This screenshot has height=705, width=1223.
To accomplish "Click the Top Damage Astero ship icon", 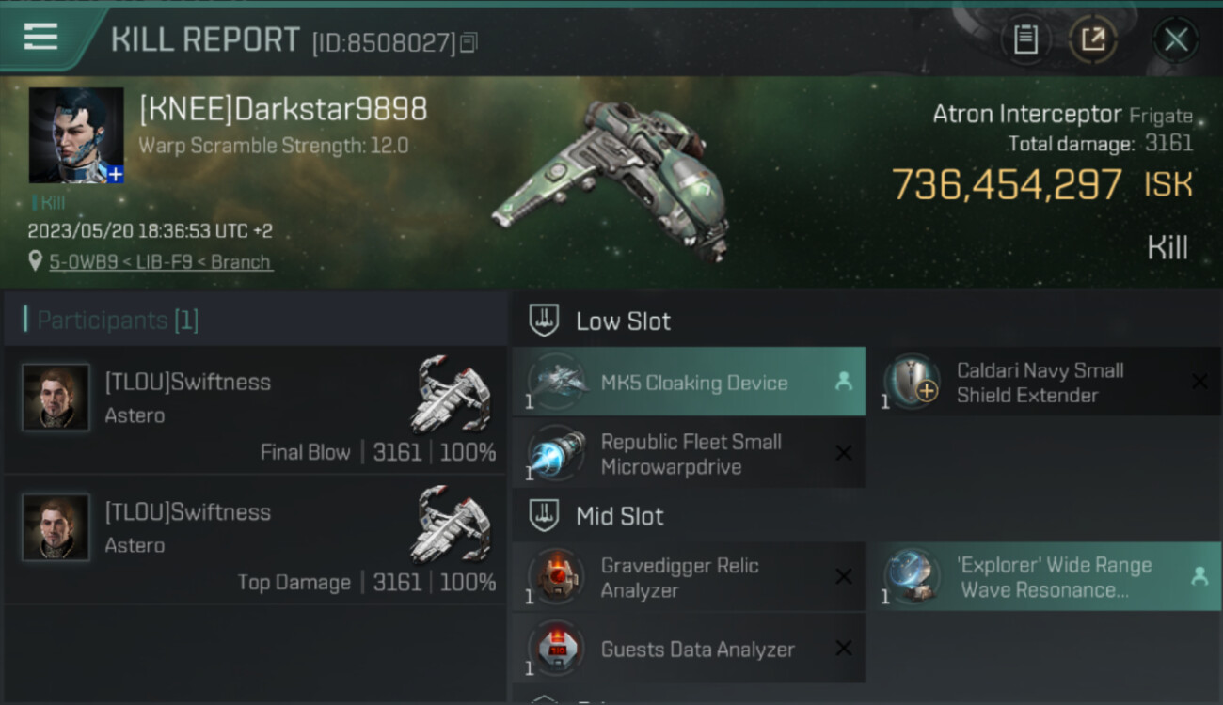I will click(453, 523).
